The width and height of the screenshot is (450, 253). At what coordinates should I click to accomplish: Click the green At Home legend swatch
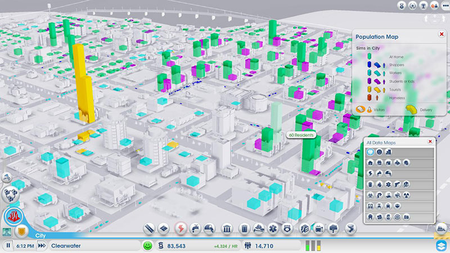pyautogui.click(x=370, y=56)
